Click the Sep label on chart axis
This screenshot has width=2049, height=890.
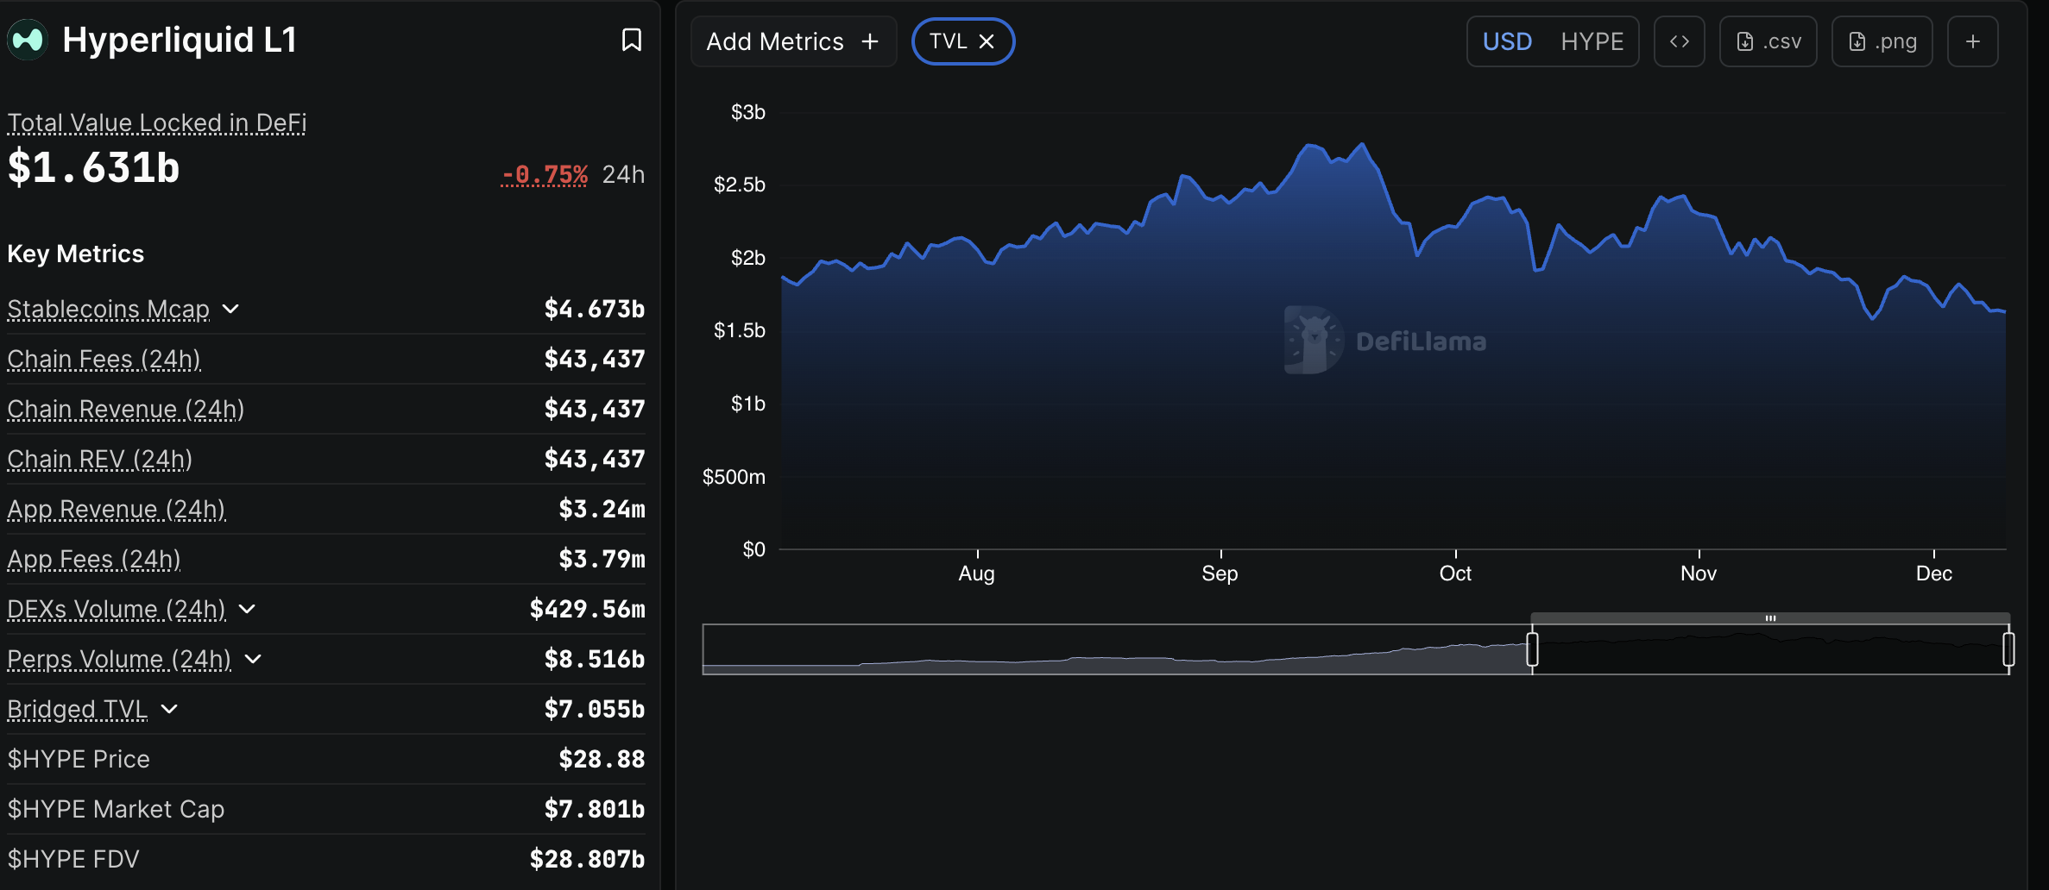[1220, 572]
